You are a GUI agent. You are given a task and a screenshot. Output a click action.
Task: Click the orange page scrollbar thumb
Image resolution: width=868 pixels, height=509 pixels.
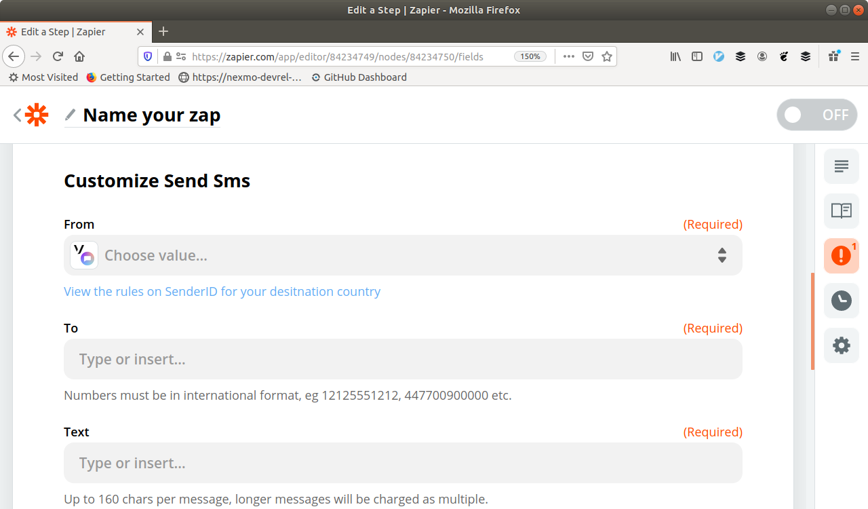(x=812, y=321)
